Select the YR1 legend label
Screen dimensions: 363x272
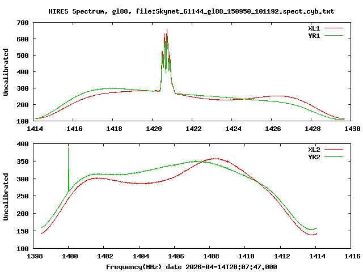(x=314, y=36)
